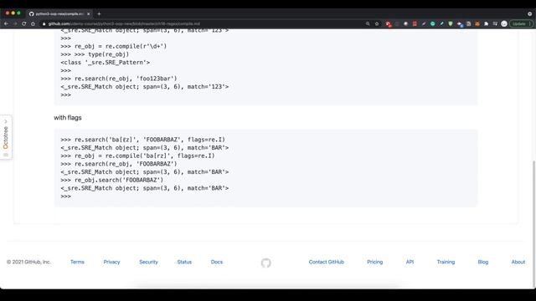Go back with the browser back arrow
This screenshot has height=301, width=536.
coord(6,24)
